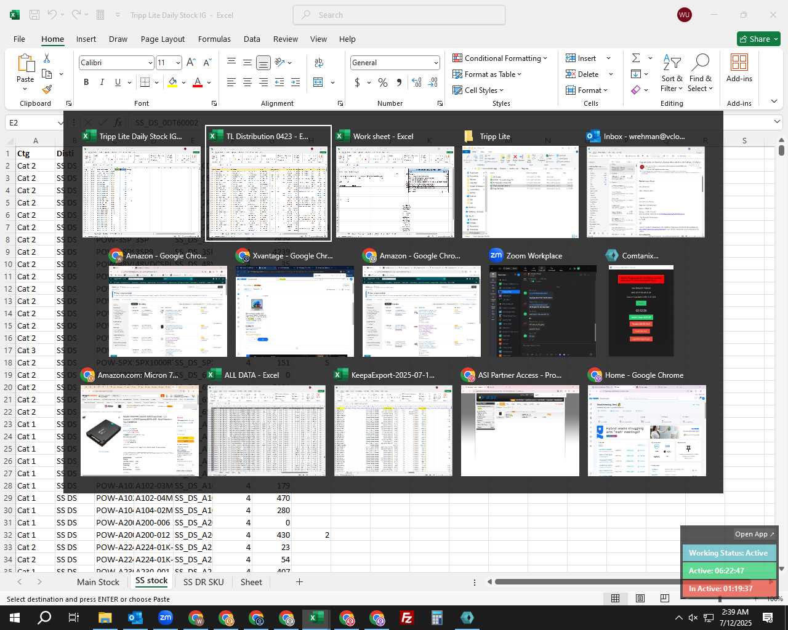Toggle Bold formatting in the ribbon
The width and height of the screenshot is (788, 630).
click(x=86, y=82)
